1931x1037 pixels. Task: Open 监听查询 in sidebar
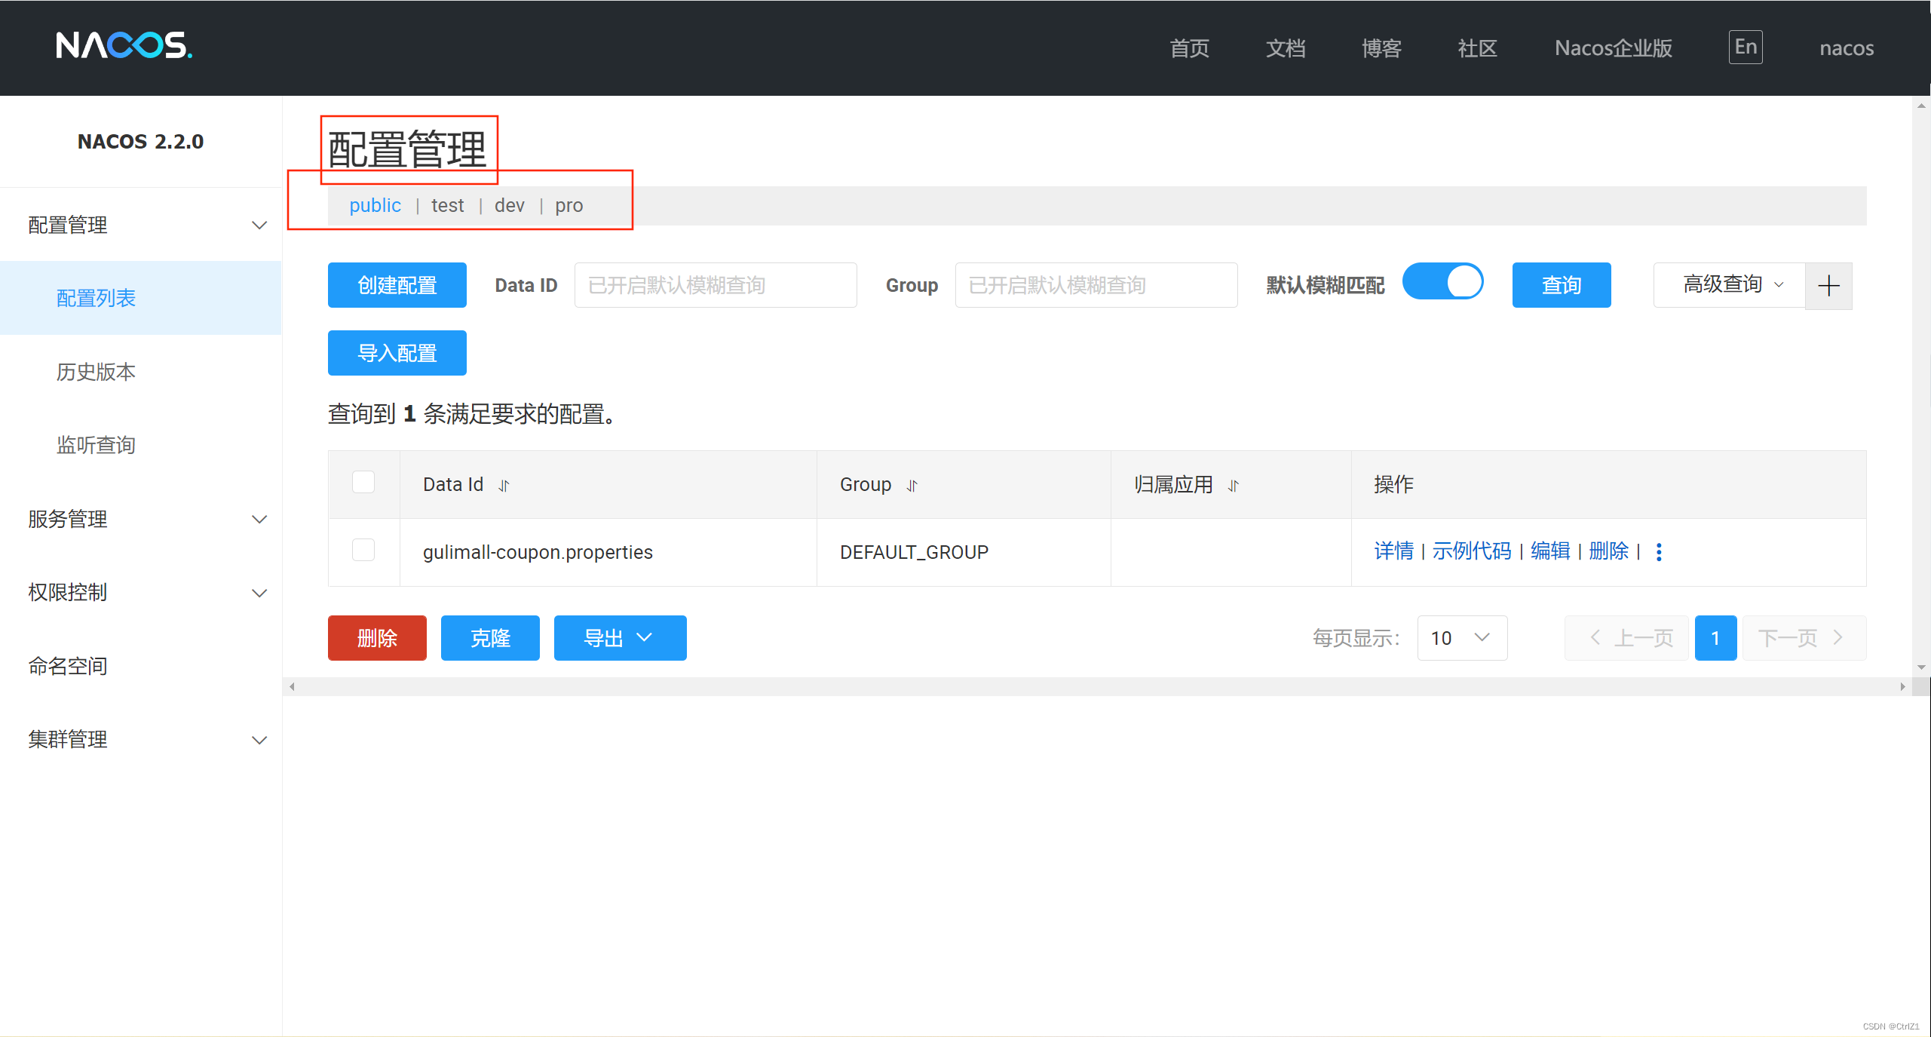141,445
